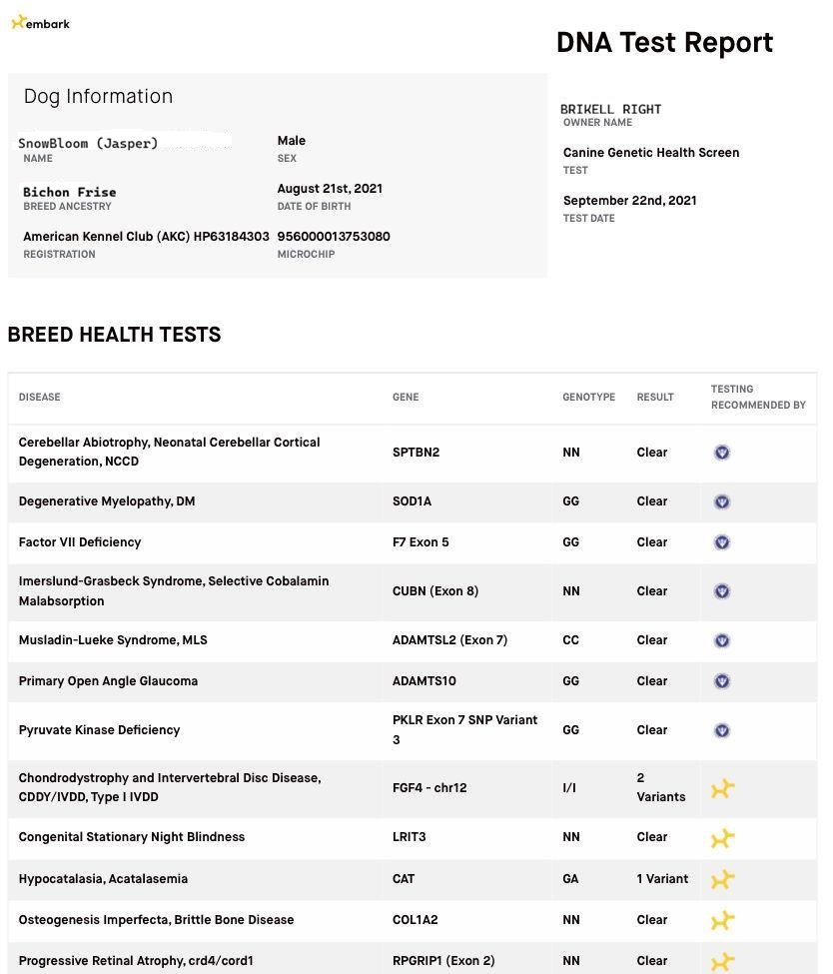Click the DNA Test Report title

coord(664,42)
